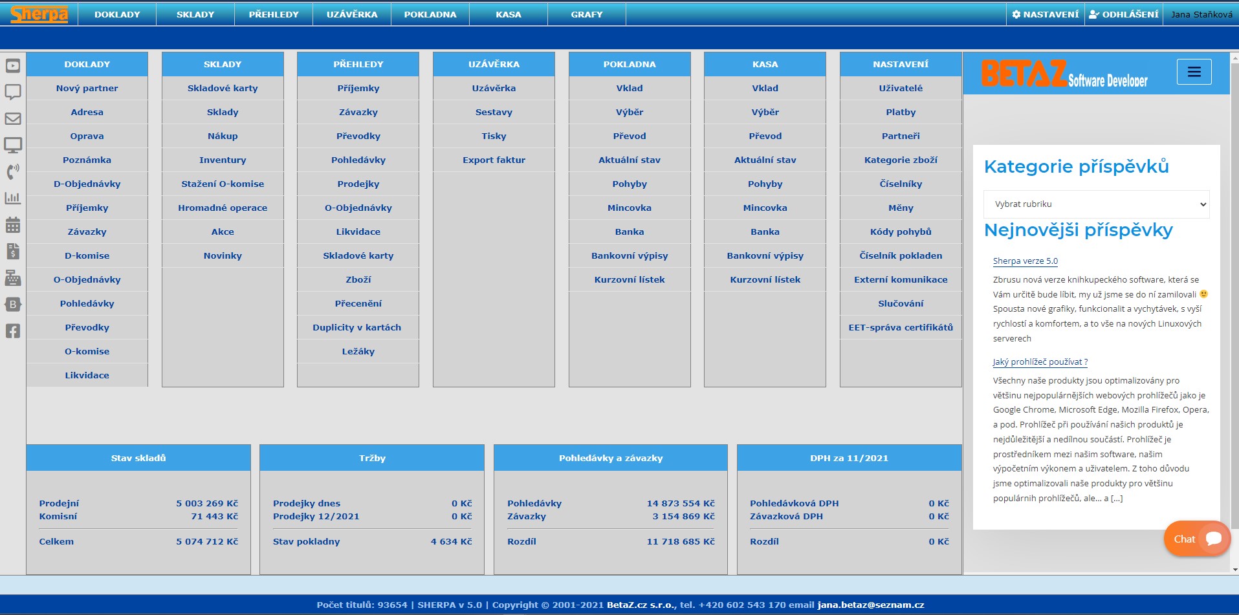Viewport: 1239px width, 615px height.
Task: Click the monitor screen icon in sidebar
Action: [x=13, y=145]
